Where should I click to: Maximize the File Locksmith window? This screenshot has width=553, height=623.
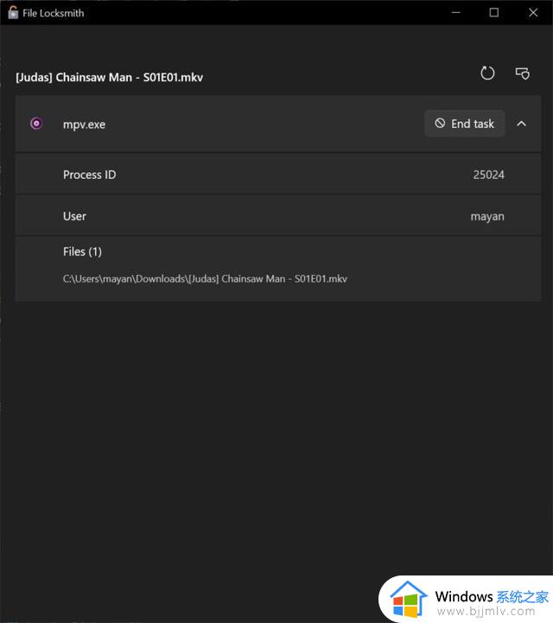pos(493,12)
